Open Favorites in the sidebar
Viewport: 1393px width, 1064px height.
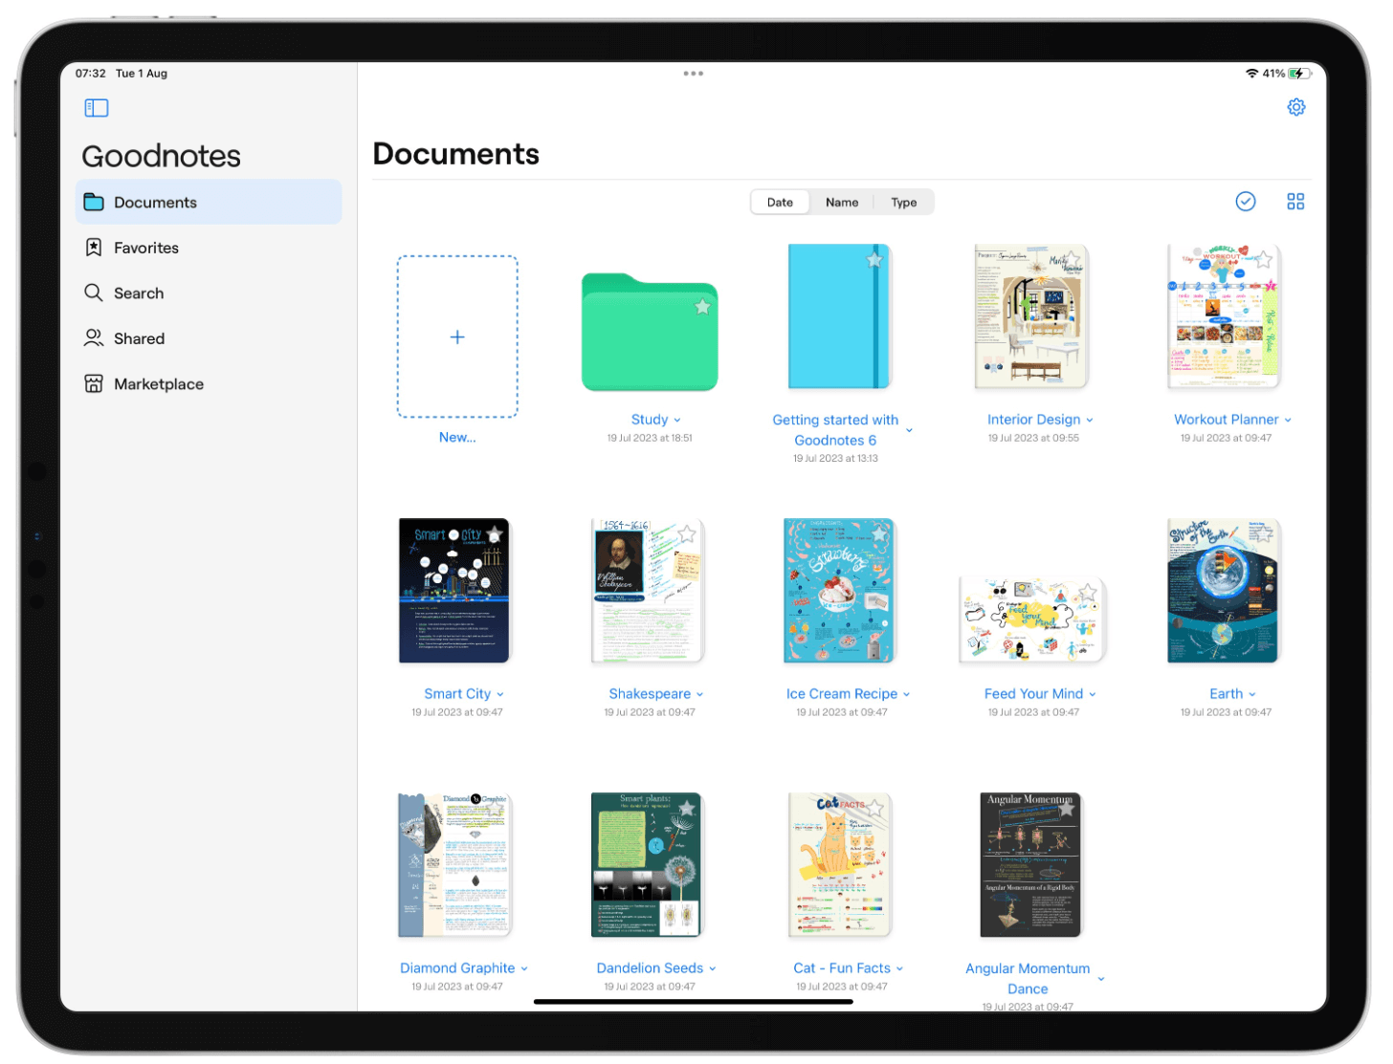point(144,248)
